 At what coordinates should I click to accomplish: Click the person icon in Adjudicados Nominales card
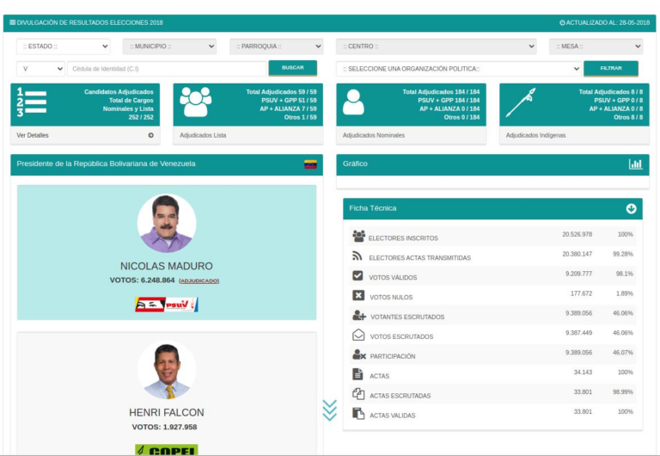[x=353, y=102]
